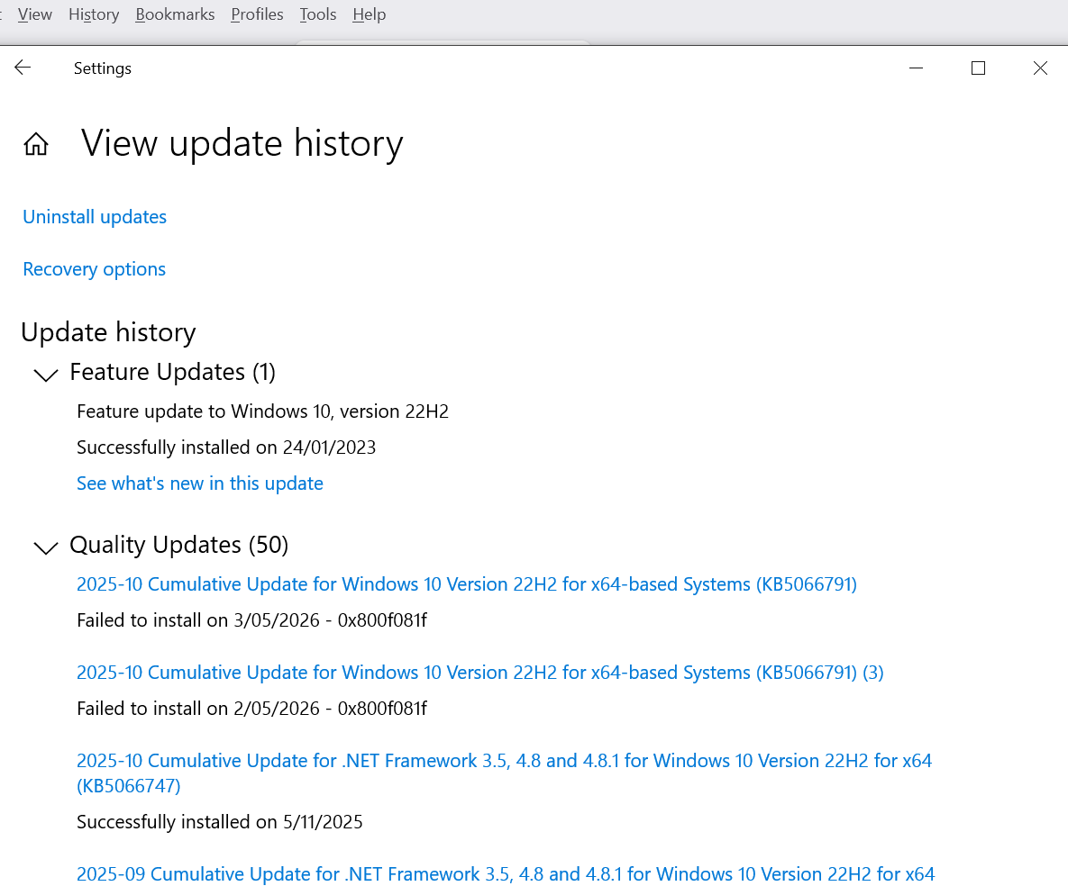The width and height of the screenshot is (1068, 886).
Task: Collapse the Feature Updates section chevron
Action: click(46, 375)
